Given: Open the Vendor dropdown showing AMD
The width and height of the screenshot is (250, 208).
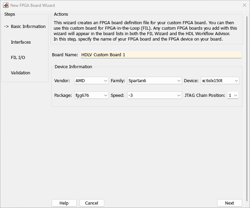Looking at the screenshot, I should coord(91,81).
